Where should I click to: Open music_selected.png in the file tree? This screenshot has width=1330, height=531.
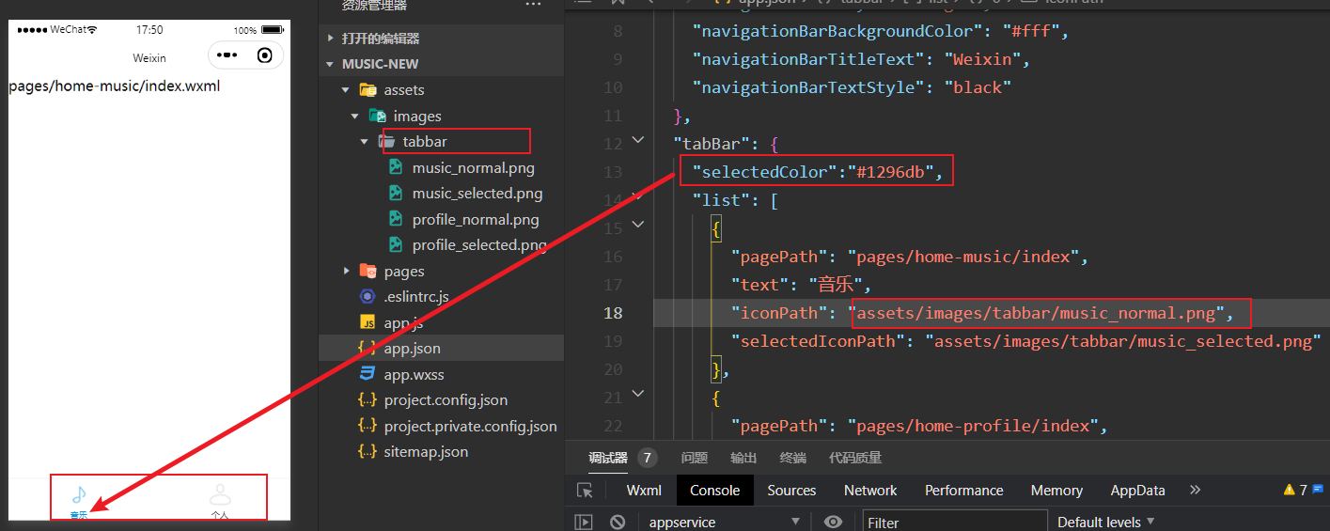(477, 194)
